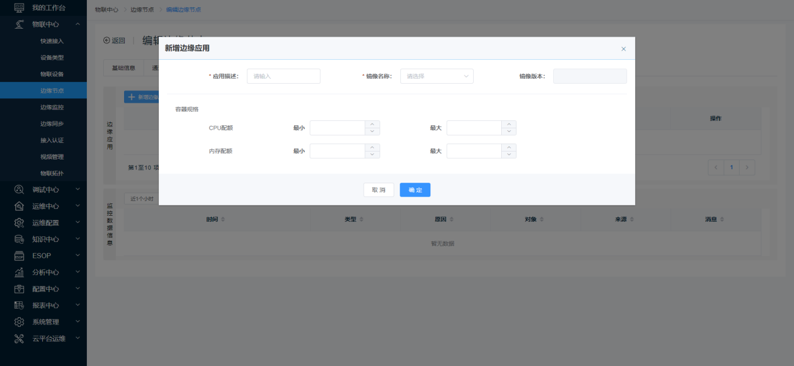Image resolution: width=794 pixels, height=366 pixels.
Task: Click the 知识中心 sidebar icon
Action: point(19,239)
